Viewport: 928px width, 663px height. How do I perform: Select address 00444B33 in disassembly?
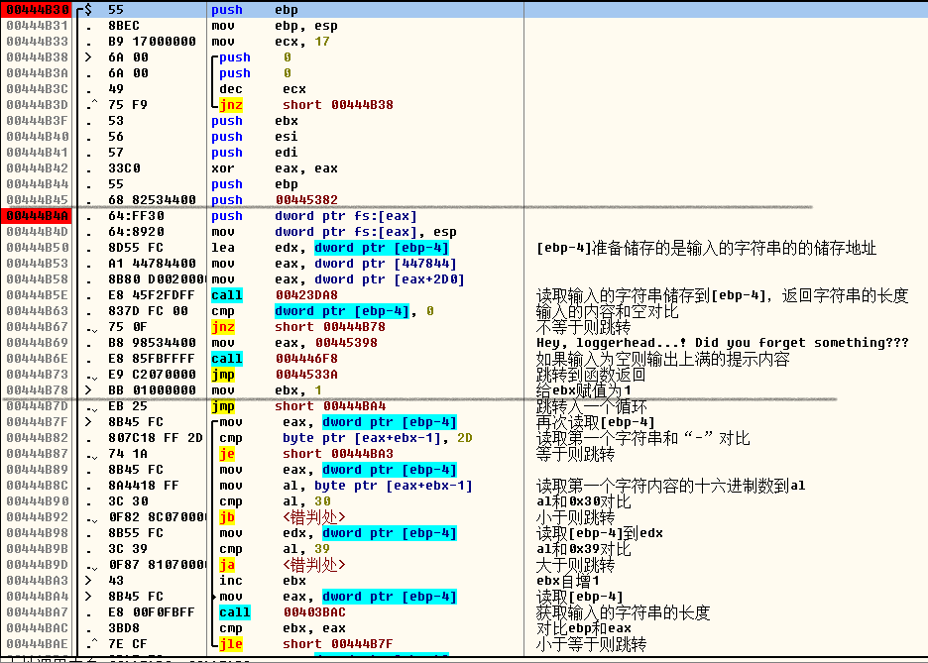38,42
